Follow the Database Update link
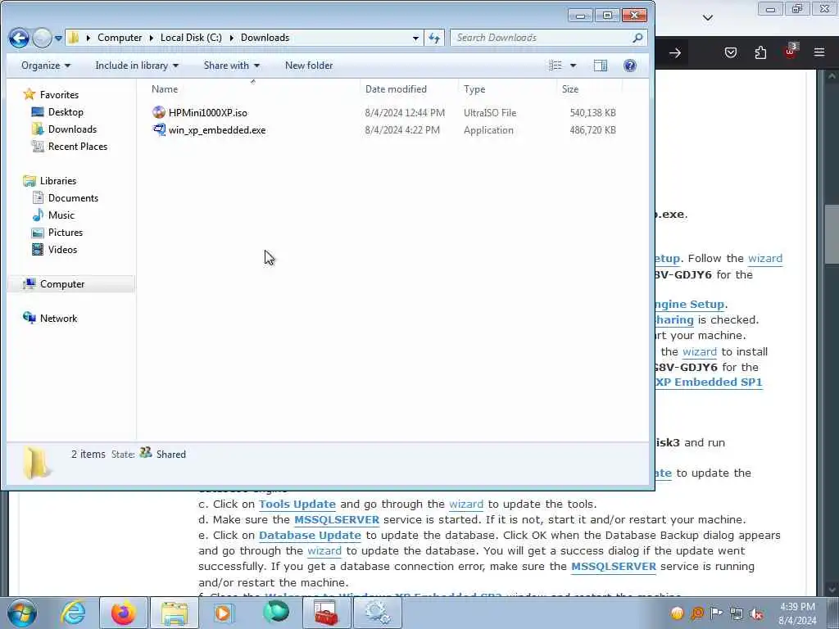839x629 pixels. point(310,535)
